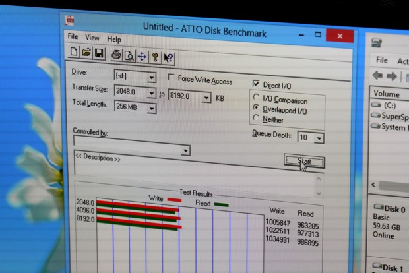Open Action menu in Disk Management window
Screen dimensions: 409x273
click(403, 61)
